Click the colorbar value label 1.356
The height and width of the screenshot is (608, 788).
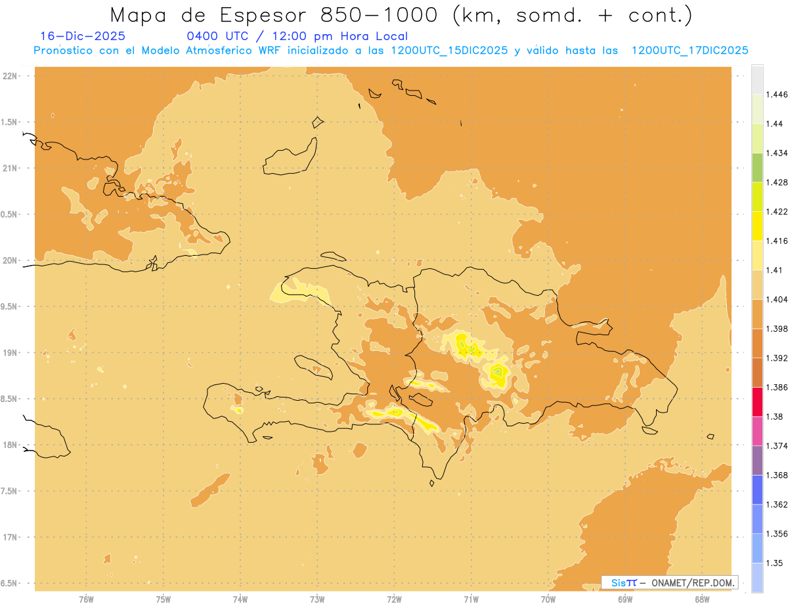coord(777,534)
